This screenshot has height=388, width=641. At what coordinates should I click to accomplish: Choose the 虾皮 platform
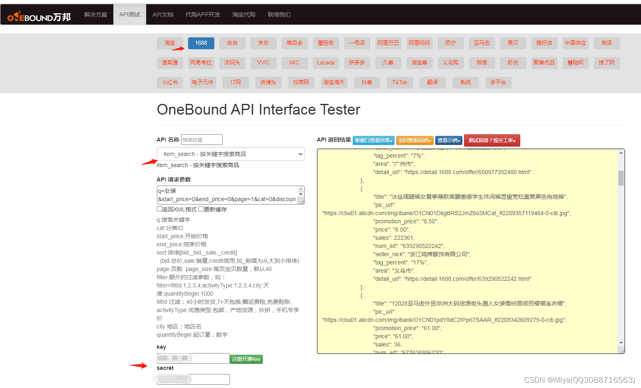tap(513, 63)
